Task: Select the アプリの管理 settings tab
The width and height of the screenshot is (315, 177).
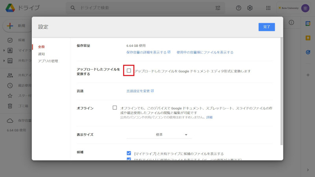Action: [x=48, y=61]
